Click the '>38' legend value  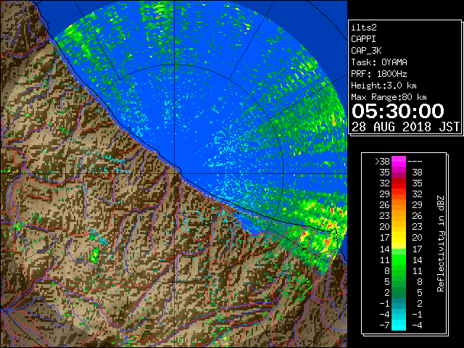click(382, 161)
